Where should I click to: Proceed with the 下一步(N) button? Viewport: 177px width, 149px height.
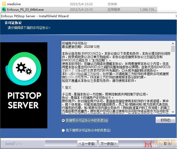click(x=108, y=144)
